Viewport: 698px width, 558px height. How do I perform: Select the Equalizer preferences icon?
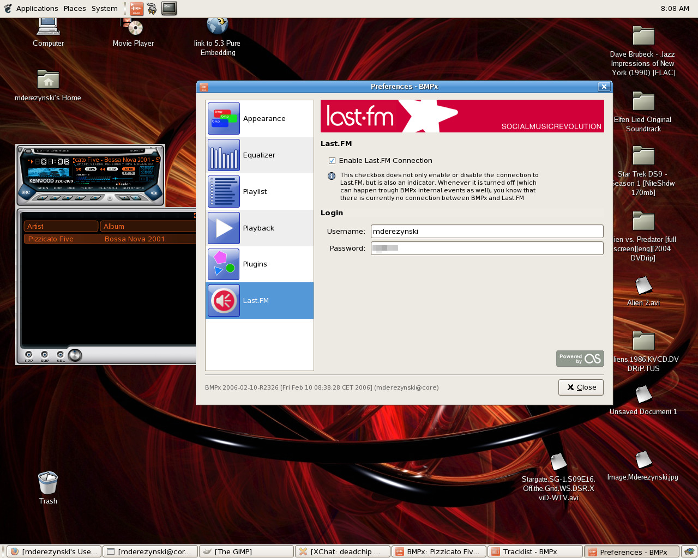tap(224, 155)
